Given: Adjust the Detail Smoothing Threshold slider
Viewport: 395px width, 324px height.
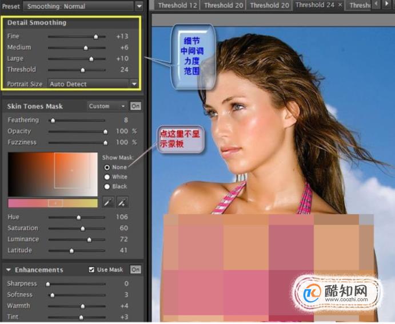Looking at the screenshot, I should 83,70.
